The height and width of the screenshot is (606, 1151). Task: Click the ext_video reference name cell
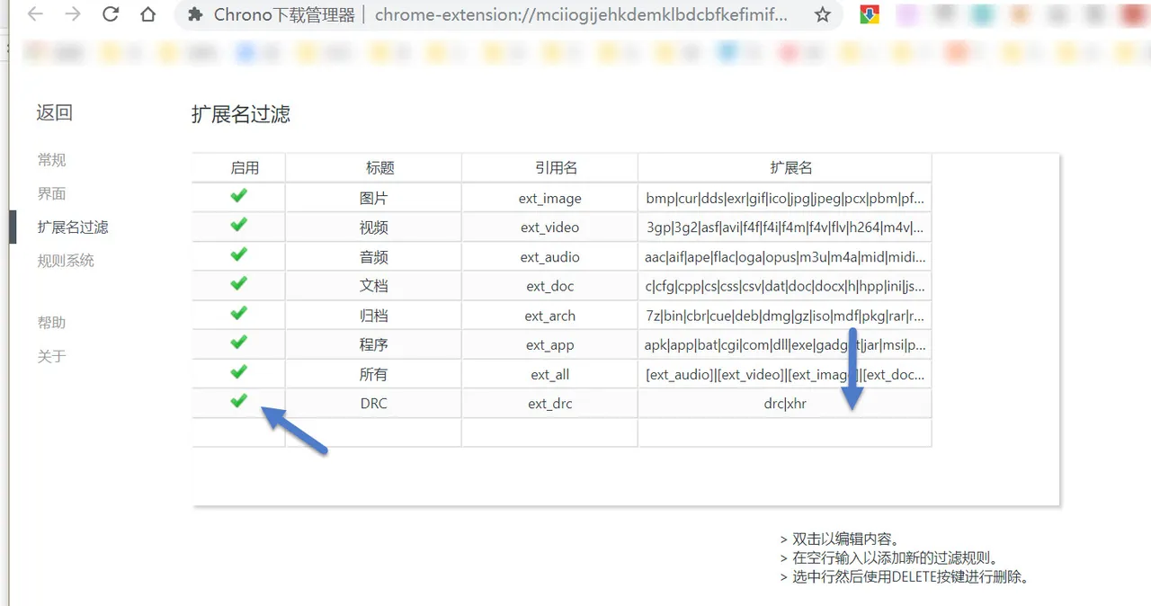point(550,227)
